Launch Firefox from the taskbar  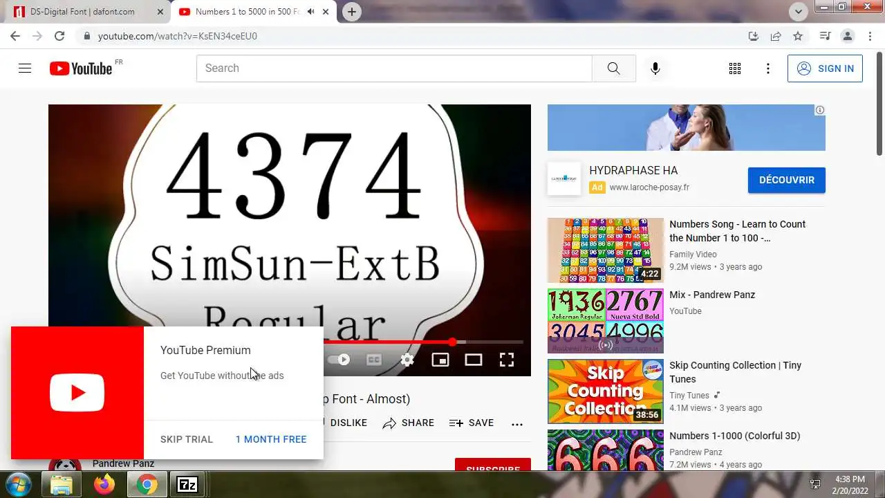(x=104, y=485)
